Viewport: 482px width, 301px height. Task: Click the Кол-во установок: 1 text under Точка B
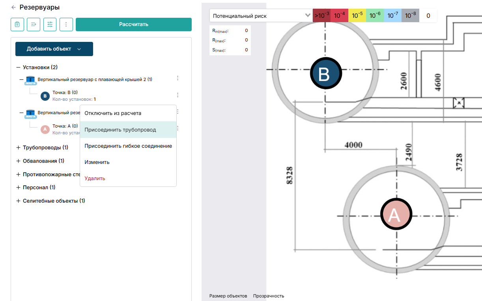[x=74, y=99]
